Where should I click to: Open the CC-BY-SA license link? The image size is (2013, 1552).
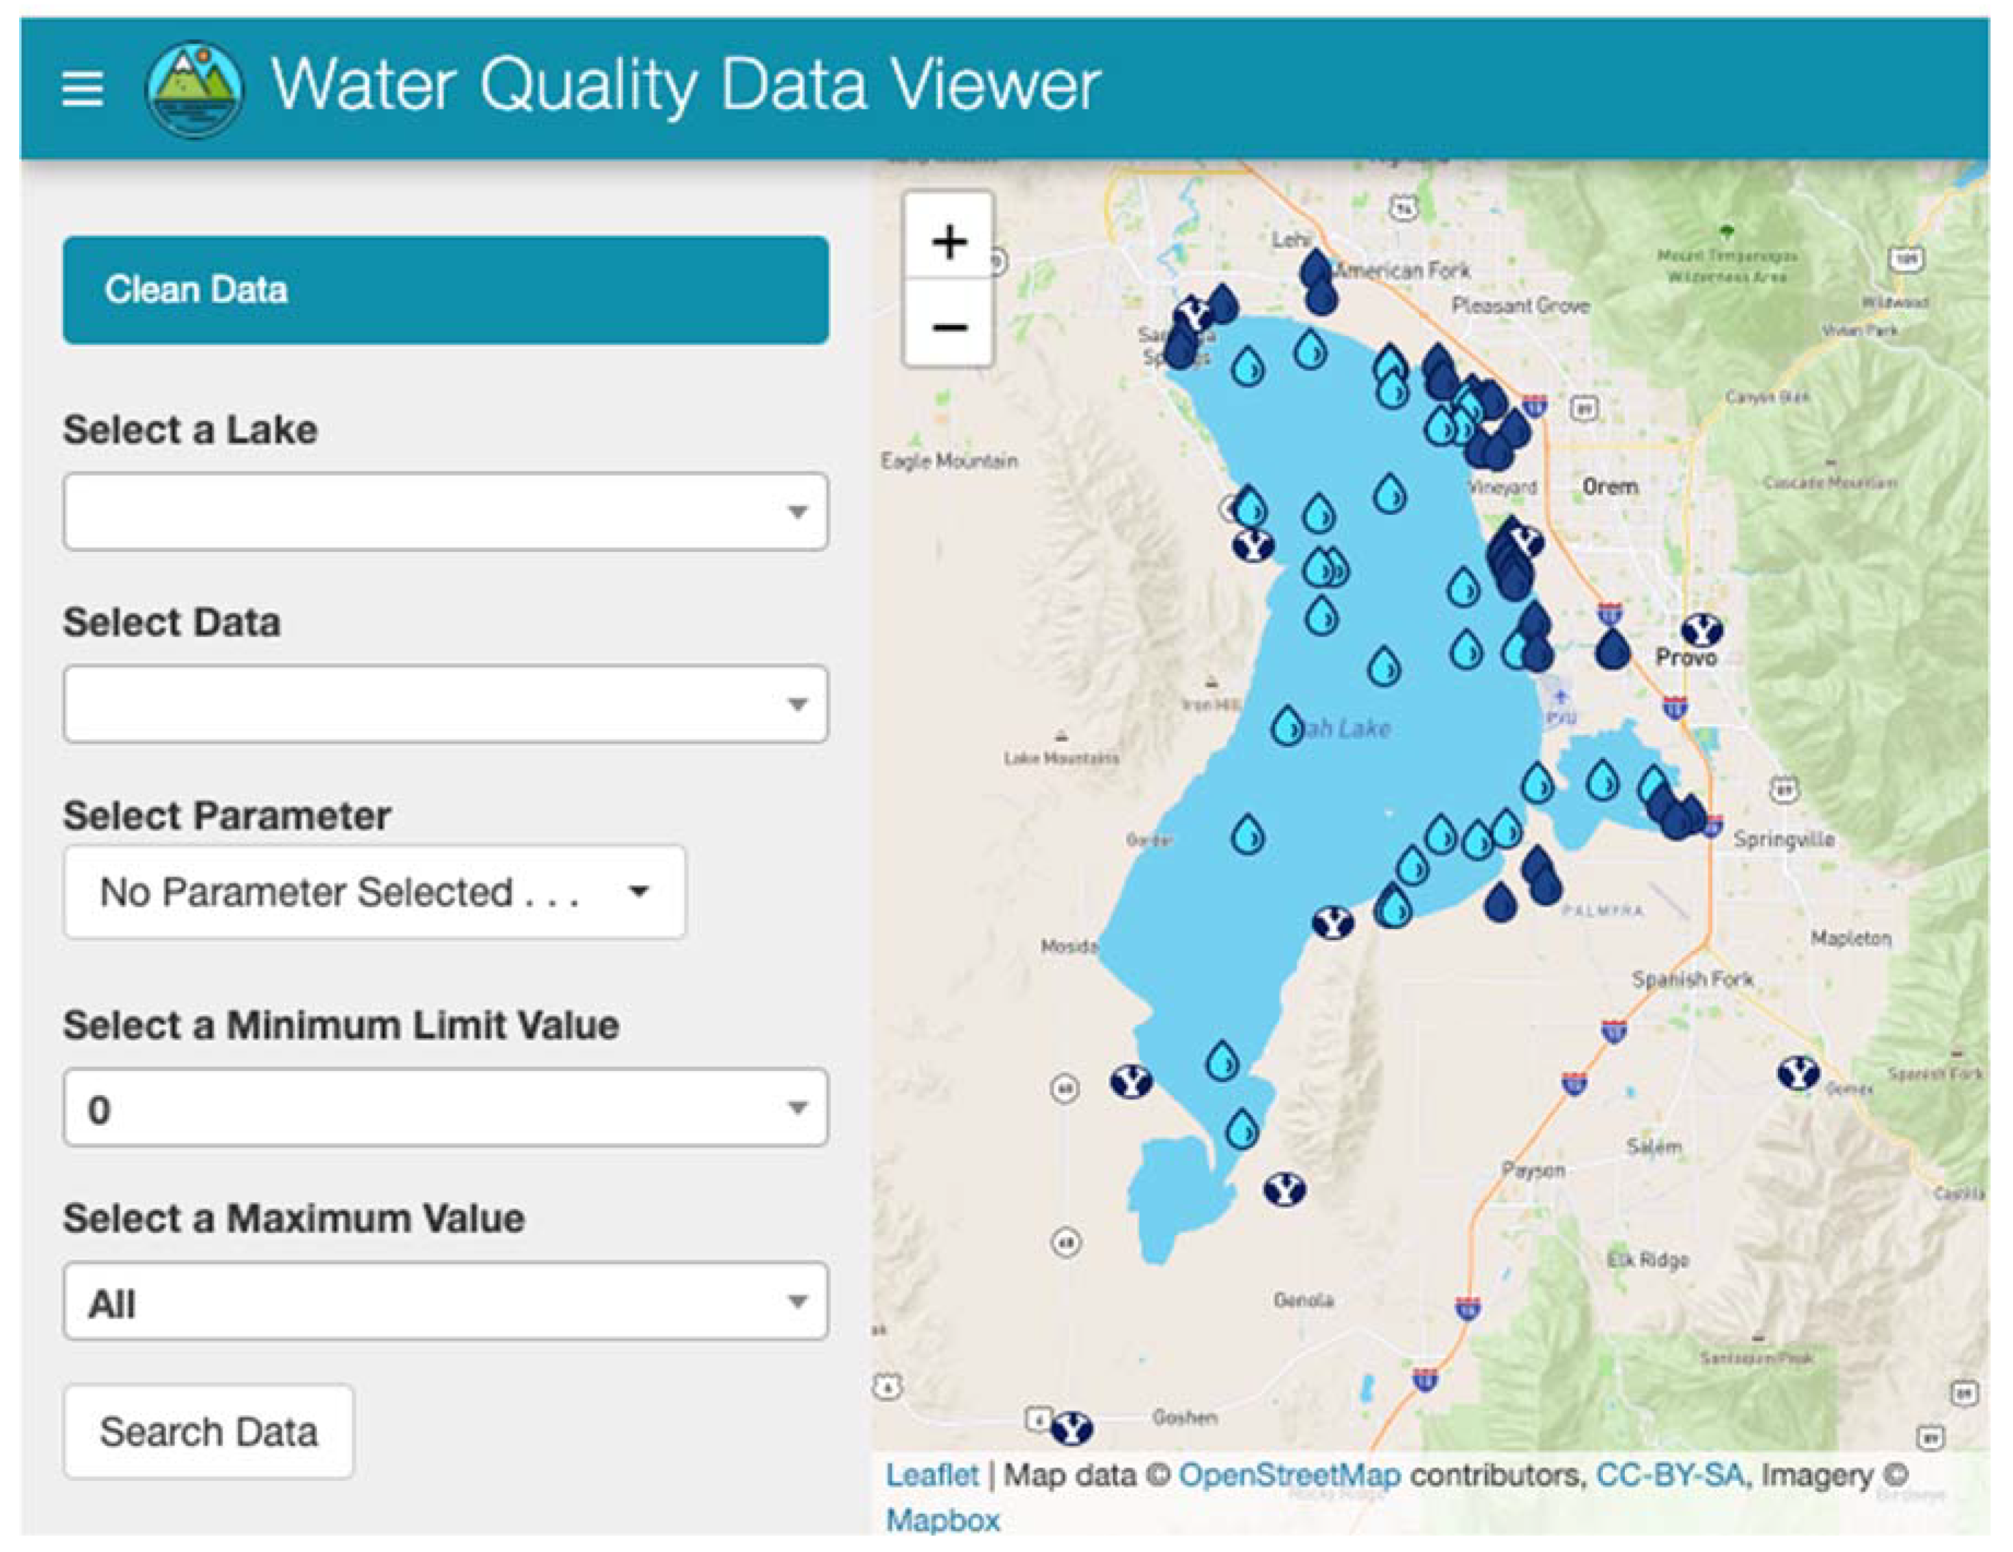coord(1669,1475)
